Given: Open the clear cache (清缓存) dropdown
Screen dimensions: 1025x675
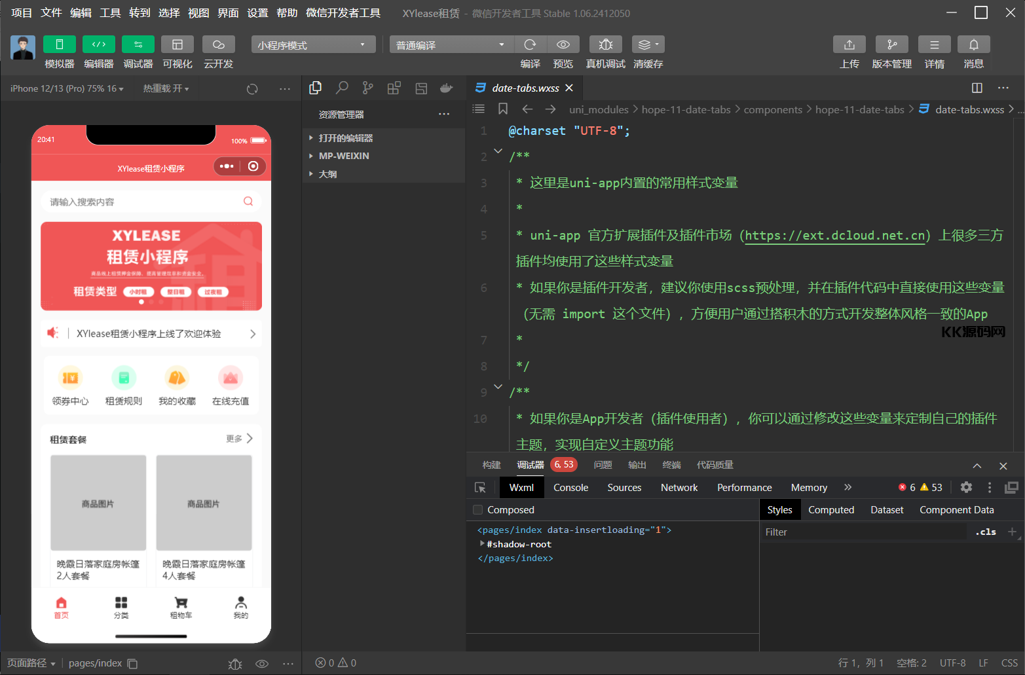Looking at the screenshot, I should pyautogui.click(x=648, y=44).
